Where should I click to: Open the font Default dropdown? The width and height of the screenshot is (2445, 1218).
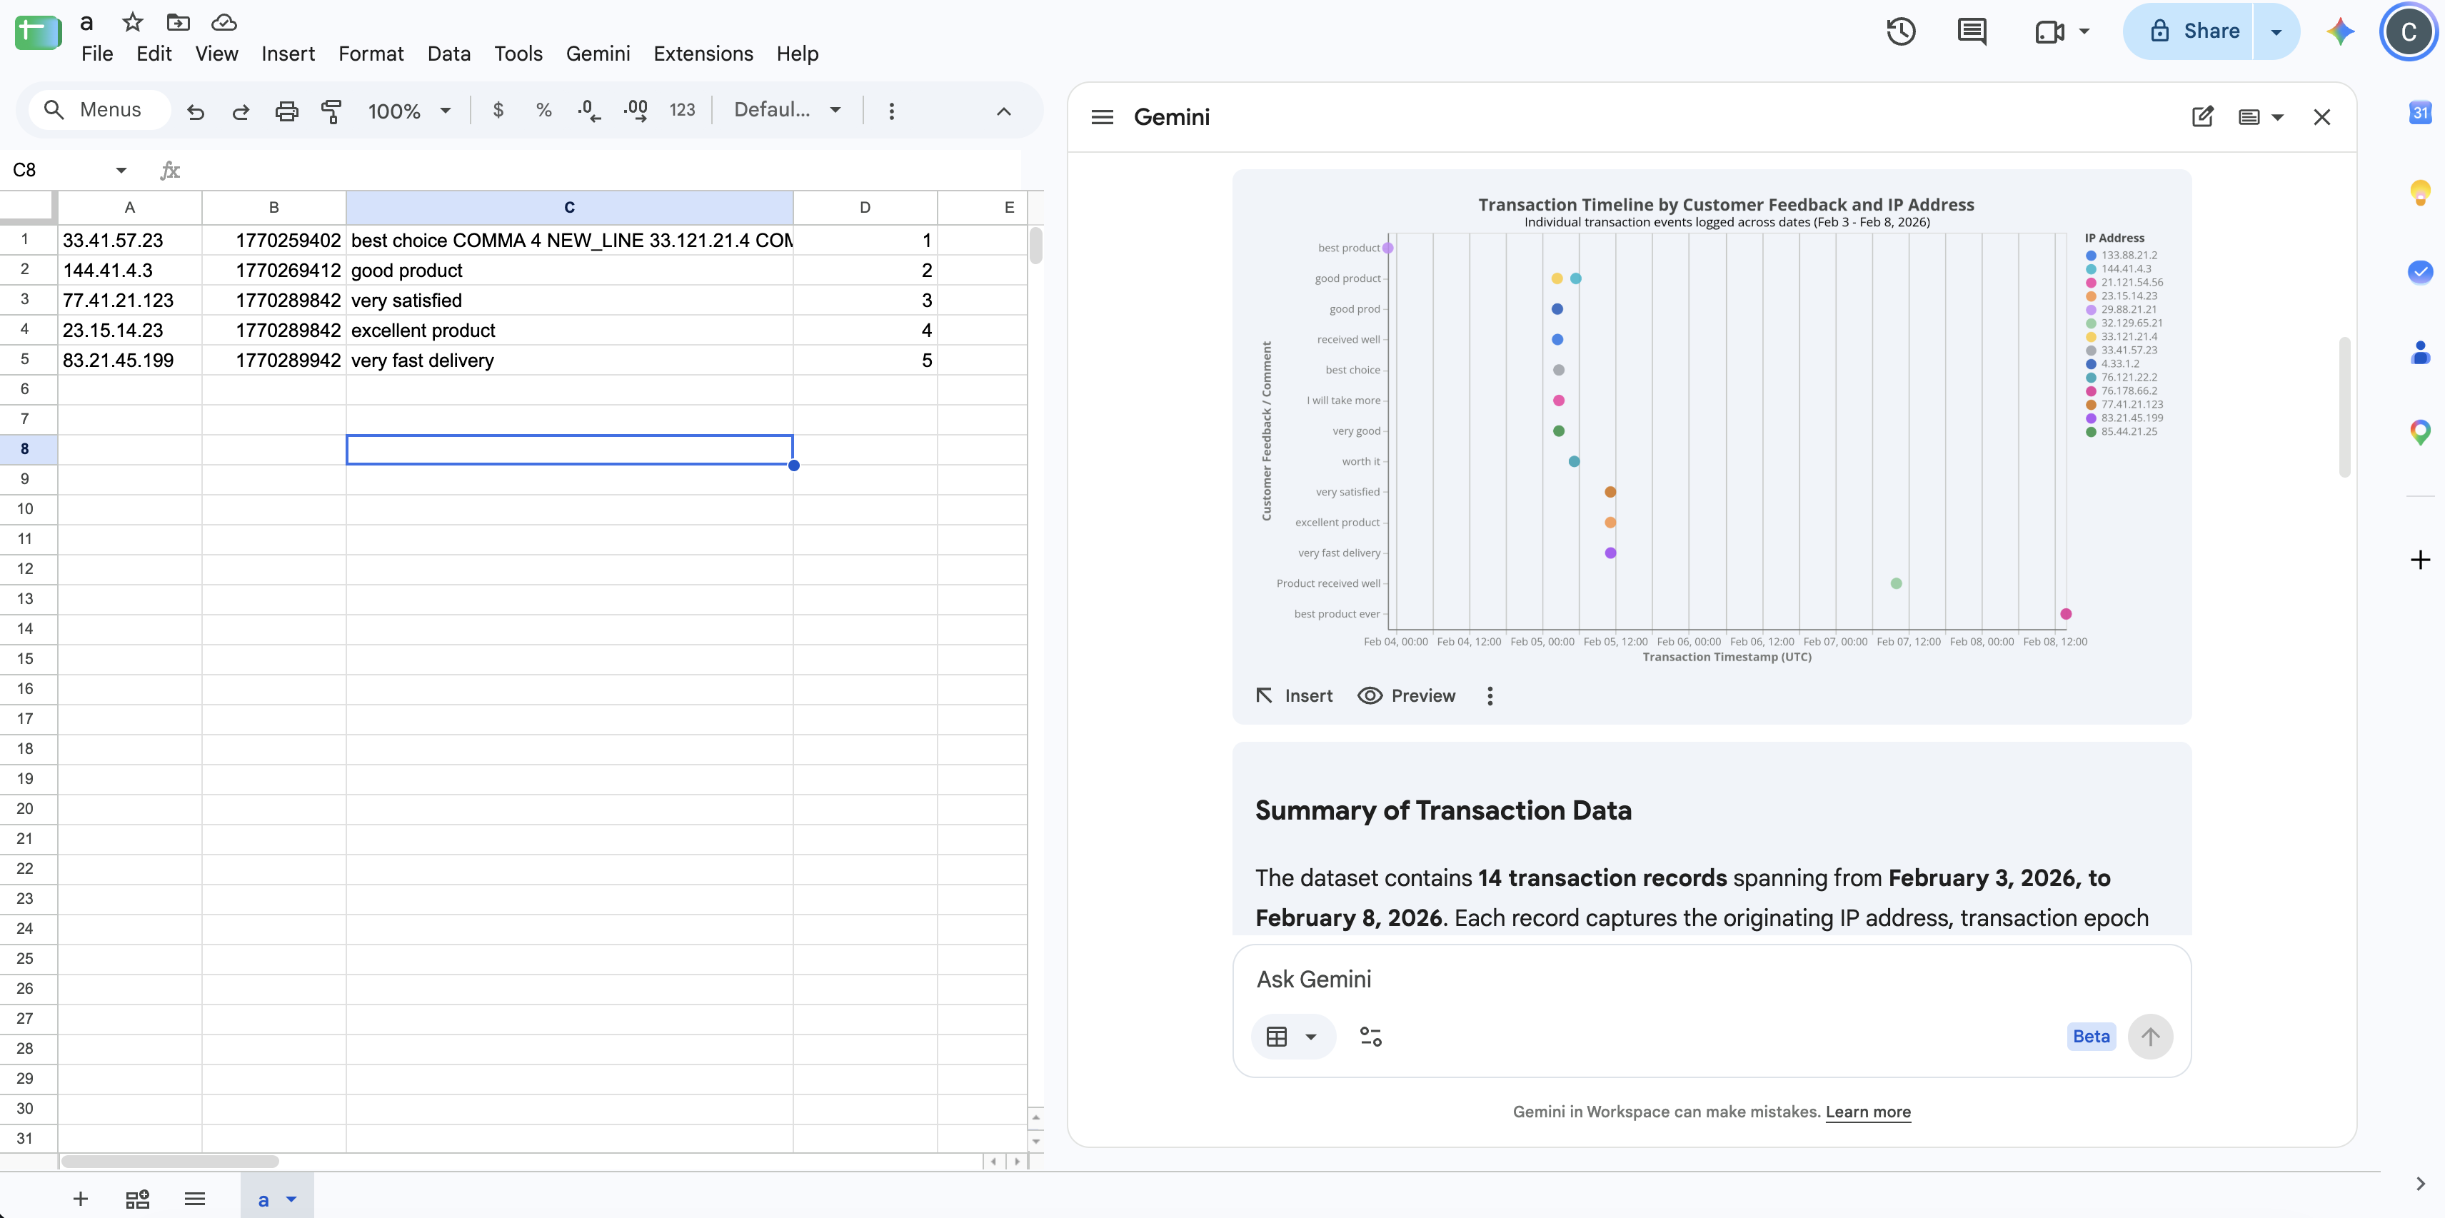(x=787, y=110)
